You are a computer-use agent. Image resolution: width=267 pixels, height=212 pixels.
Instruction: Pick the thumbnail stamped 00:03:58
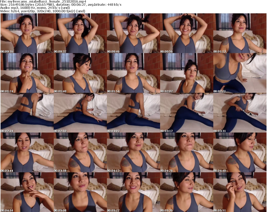pos(80,152)
